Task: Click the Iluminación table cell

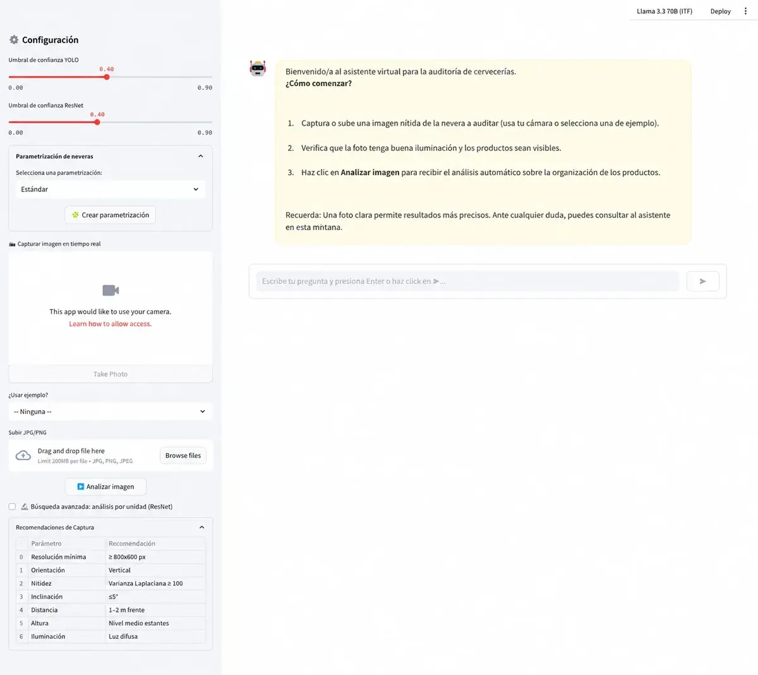Action: [x=66, y=636]
